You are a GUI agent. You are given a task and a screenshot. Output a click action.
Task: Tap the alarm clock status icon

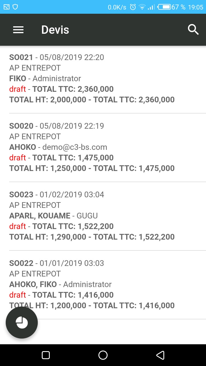133,7
